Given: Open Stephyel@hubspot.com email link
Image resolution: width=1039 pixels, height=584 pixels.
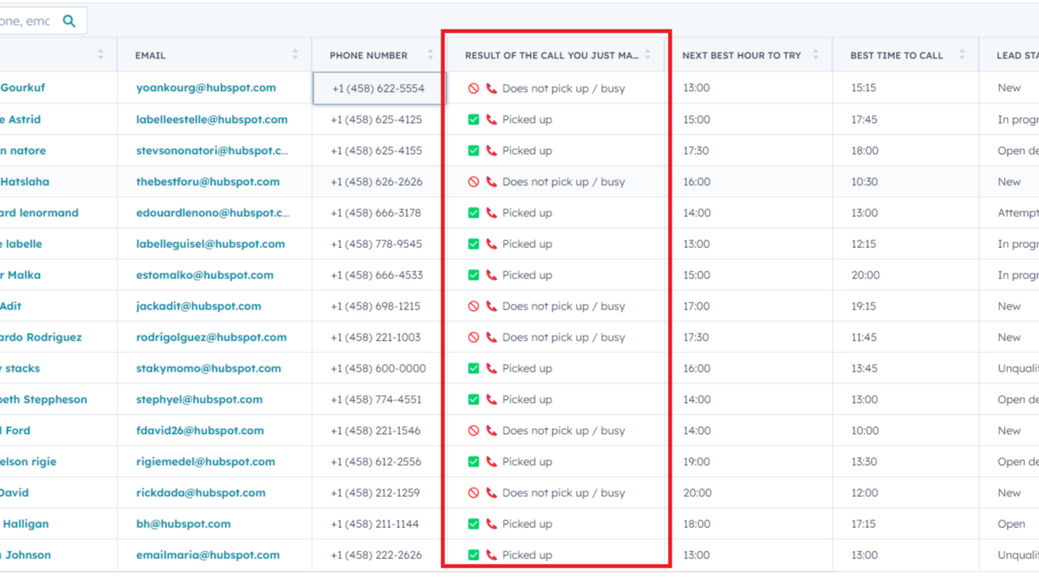Looking at the screenshot, I should coord(198,400).
